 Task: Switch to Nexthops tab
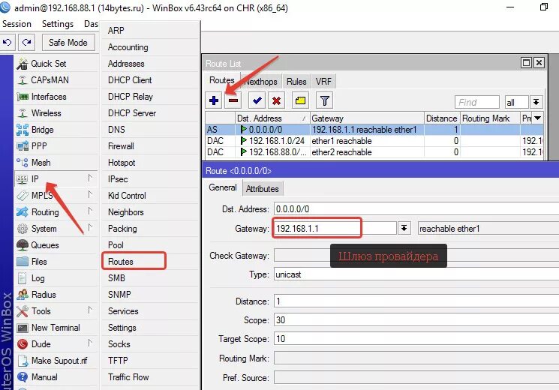[x=260, y=82]
